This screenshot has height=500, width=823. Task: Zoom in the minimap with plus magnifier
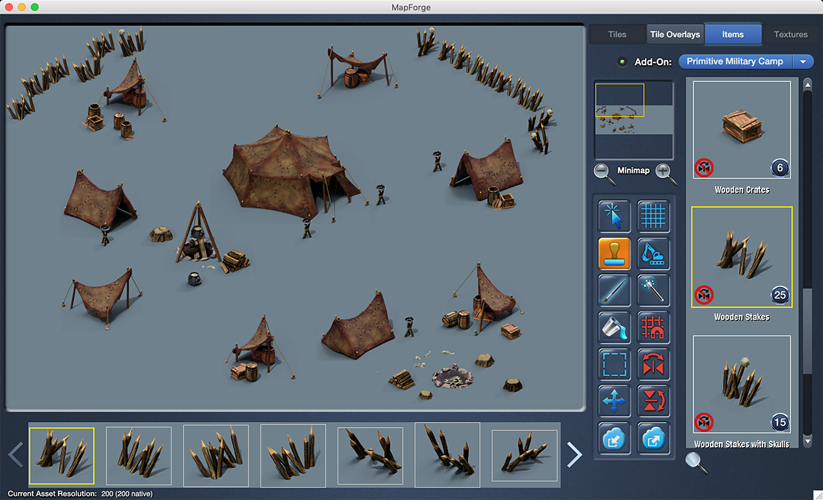click(664, 173)
